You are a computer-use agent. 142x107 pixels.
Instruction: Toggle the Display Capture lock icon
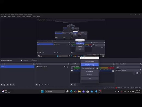(67, 67)
